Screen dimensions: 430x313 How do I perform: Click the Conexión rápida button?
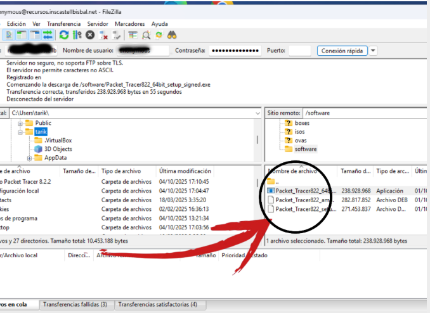click(341, 51)
